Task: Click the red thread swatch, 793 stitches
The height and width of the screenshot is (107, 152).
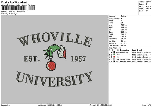Action: 115,57
